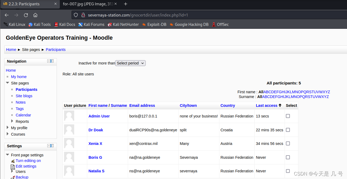The height and width of the screenshot is (179, 347).
Task: Collapse the Site pages tree node
Action: 7,83
